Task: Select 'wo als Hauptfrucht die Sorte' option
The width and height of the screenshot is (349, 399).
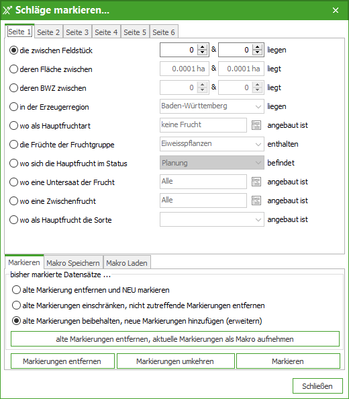Action: 60,219
